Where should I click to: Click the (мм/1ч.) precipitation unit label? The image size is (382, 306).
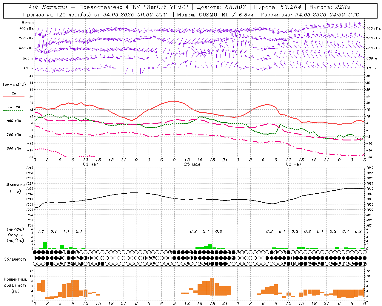point(16,241)
